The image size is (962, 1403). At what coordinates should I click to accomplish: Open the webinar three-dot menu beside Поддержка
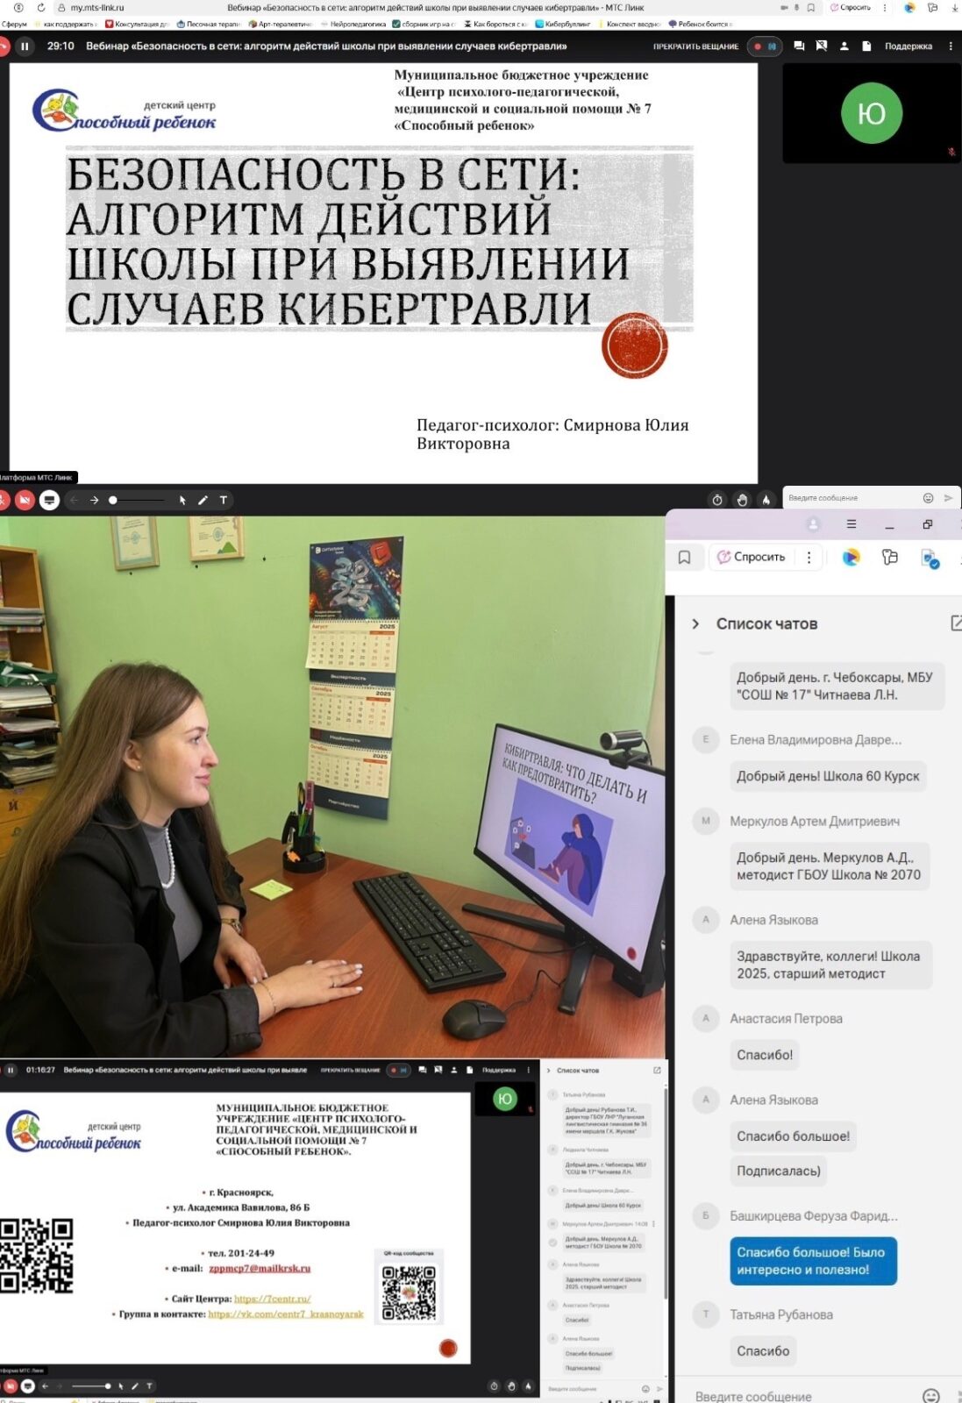(951, 46)
